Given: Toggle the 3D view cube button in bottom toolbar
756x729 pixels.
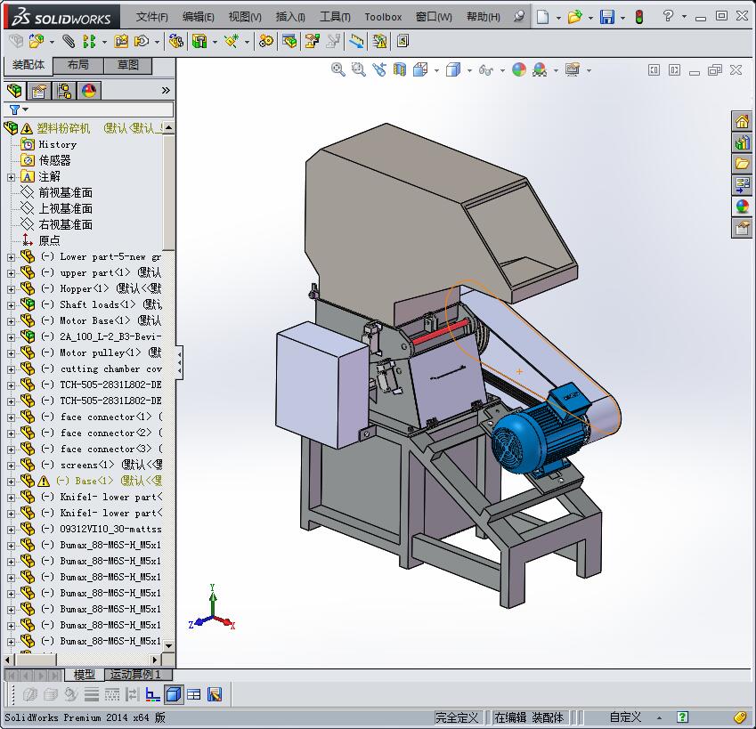Looking at the screenshot, I should pos(173,694).
